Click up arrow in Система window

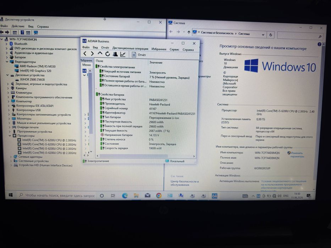189,32
